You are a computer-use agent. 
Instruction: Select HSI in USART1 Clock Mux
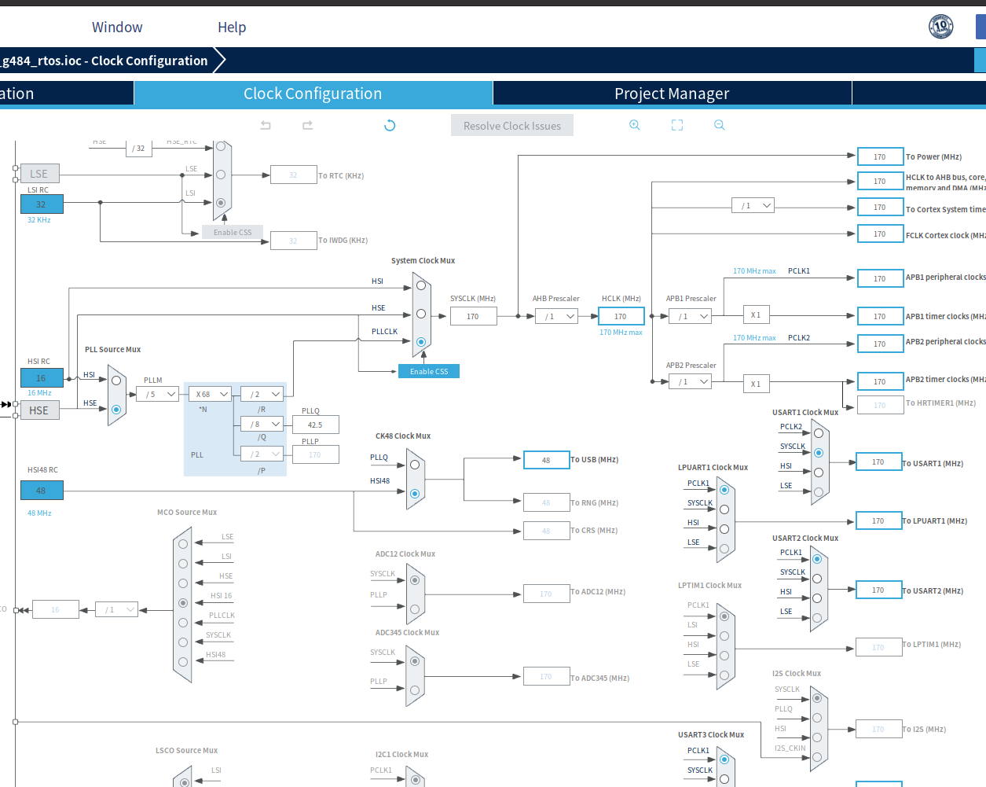click(819, 473)
